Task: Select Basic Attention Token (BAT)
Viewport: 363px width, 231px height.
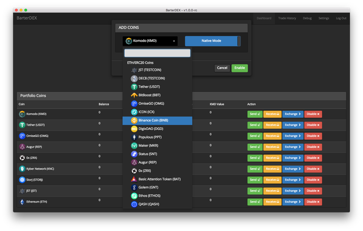Action: tap(158, 179)
